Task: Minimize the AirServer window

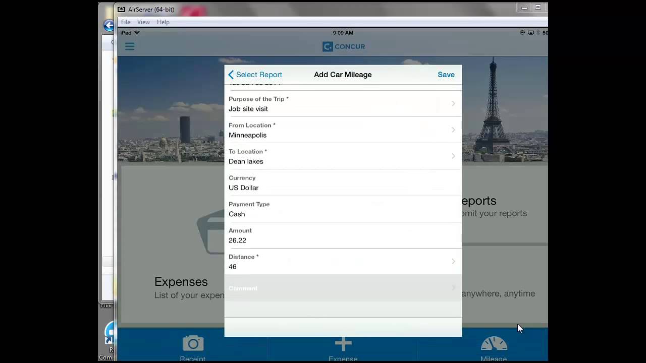Action: pyautogui.click(x=524, y=8)
